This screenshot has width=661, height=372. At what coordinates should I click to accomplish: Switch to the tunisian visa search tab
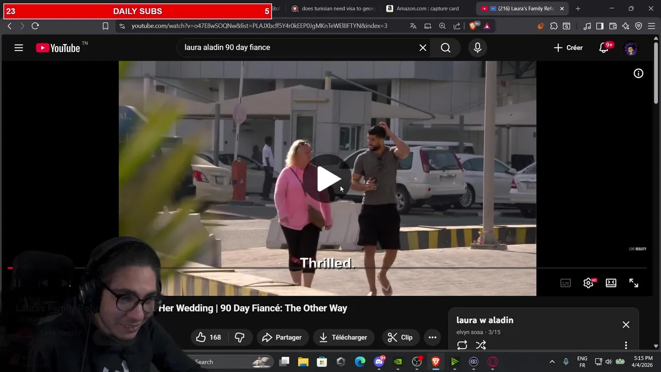(x=334, y=8)
